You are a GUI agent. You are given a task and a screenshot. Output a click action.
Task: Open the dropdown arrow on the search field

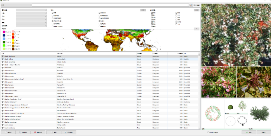pyautogui.click(x=187, y=5)
